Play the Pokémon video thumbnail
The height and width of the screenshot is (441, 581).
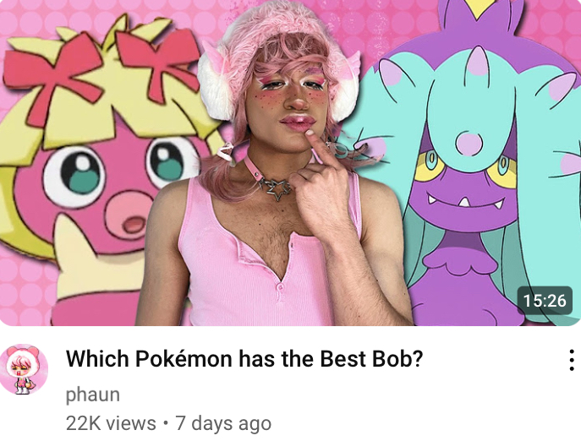pos(291,163)
